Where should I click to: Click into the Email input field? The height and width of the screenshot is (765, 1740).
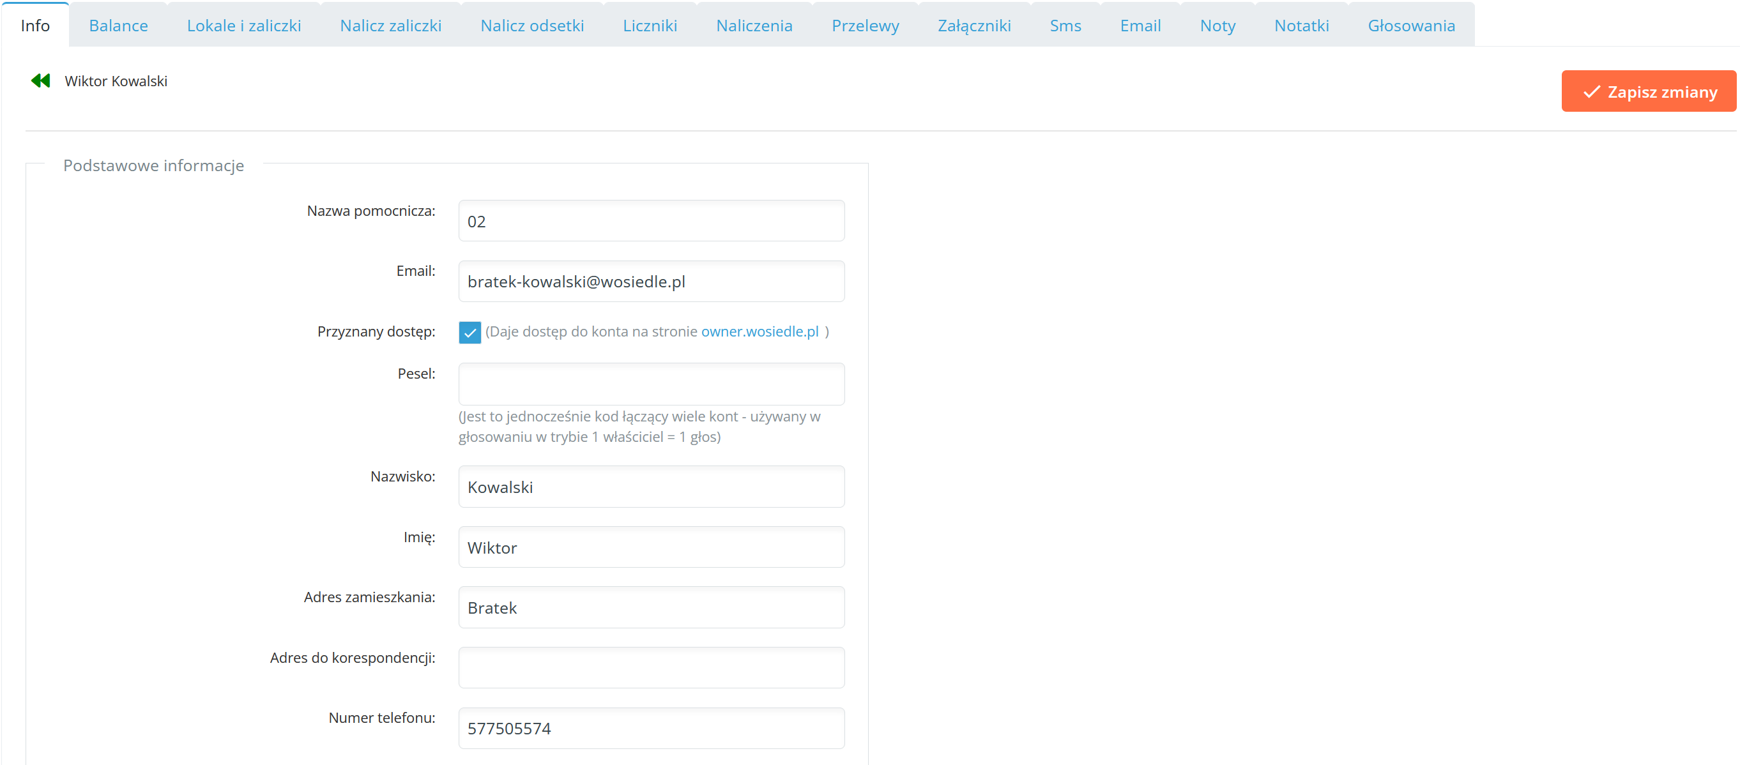tap(651, 282)
